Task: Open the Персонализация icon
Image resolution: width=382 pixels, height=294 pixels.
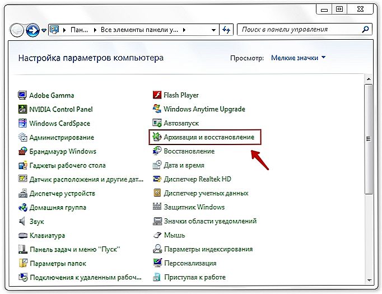Action: click(157, 263)
